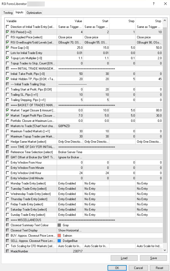Check the Monday Trade Entry checkbox
Image resolution: width=170 pixels, height=271 pixels.
pos(7,184)
